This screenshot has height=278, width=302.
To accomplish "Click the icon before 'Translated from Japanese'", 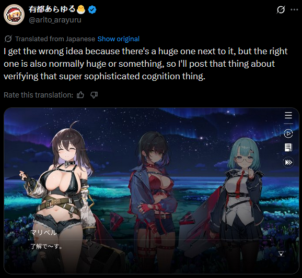I will 8,39.
